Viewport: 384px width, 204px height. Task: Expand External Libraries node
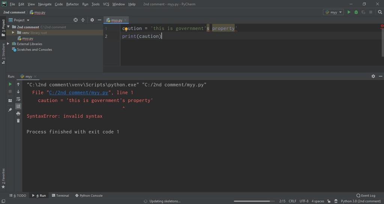(8, 44)
